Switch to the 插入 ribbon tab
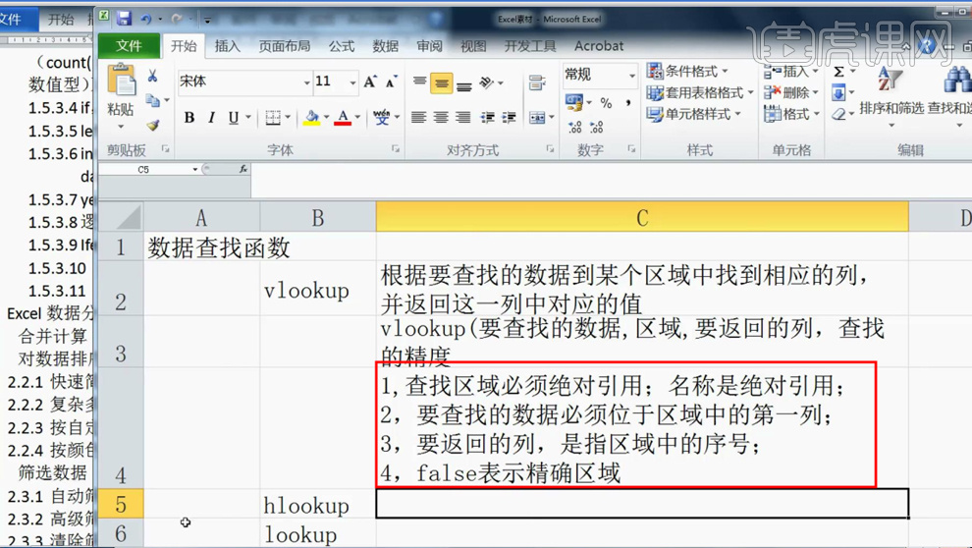Viewport: 972px width, 548px height. tap(227, 46)
